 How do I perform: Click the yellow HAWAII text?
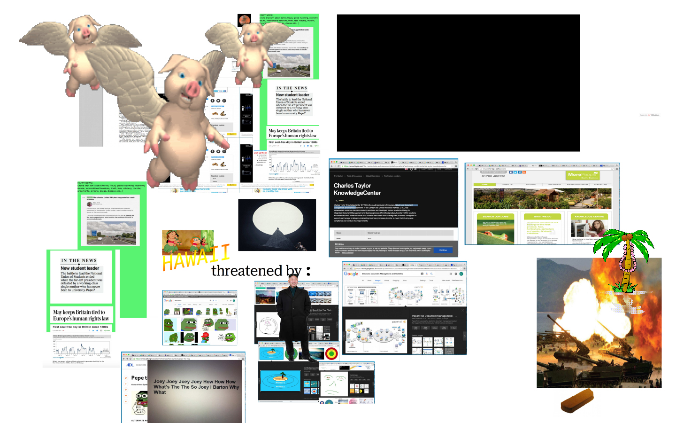196,257
